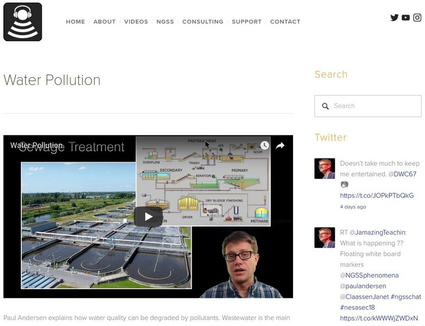The image size is (425, 326).
Task: Click the Watch Later clock icon on video
Action: (x=264, y=146)
